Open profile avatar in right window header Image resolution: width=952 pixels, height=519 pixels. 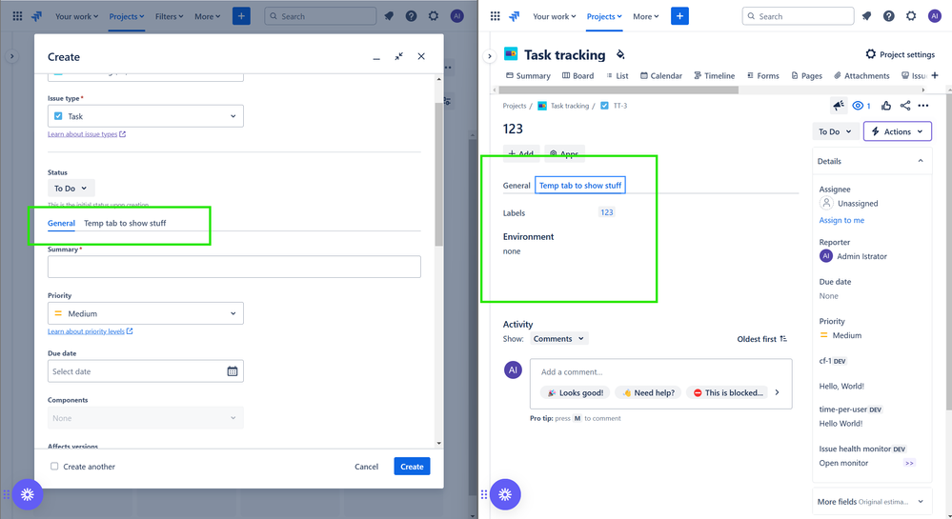[935, 16]
